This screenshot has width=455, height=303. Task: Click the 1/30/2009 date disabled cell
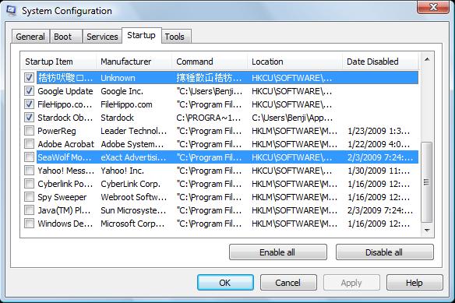[x=379, y=171]
